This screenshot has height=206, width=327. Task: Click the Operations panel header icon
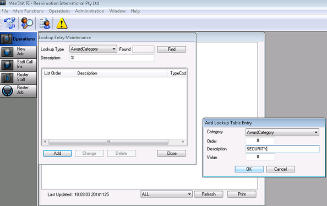pyautogui.click(x=6, y=39)
